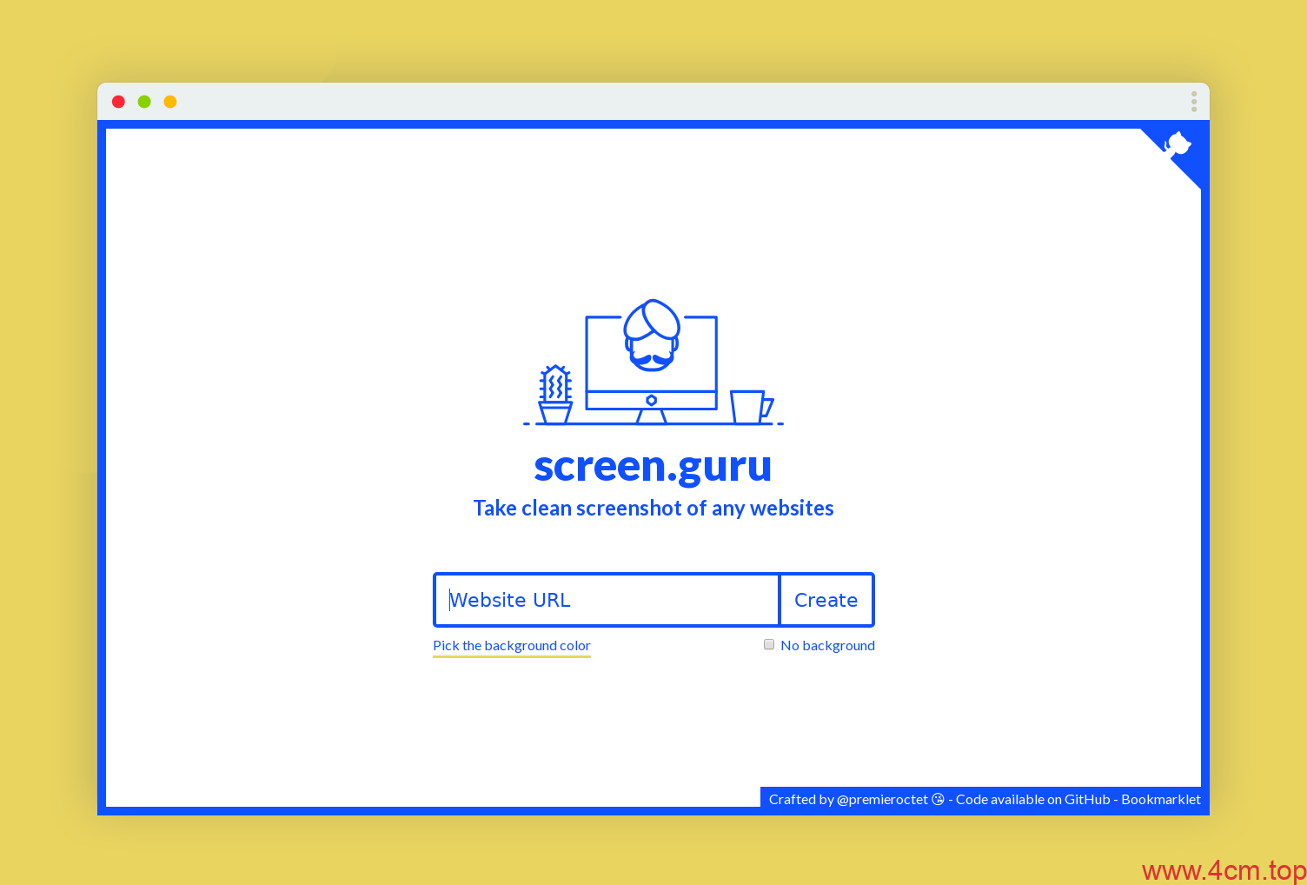Click the cactus plant illustration

555,395
